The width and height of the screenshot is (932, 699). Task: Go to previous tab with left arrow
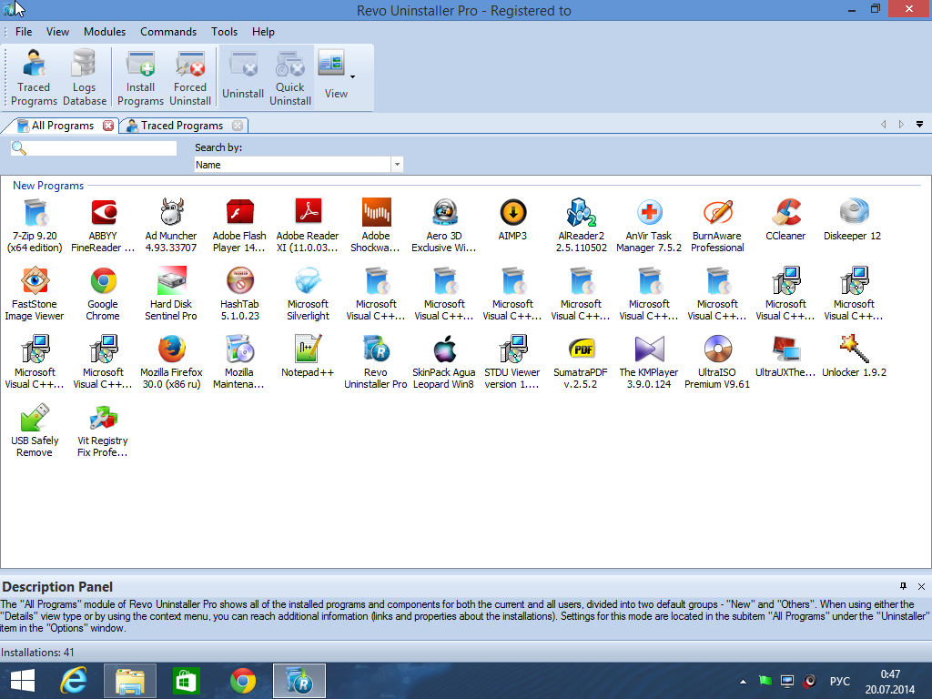pos(883,124)
